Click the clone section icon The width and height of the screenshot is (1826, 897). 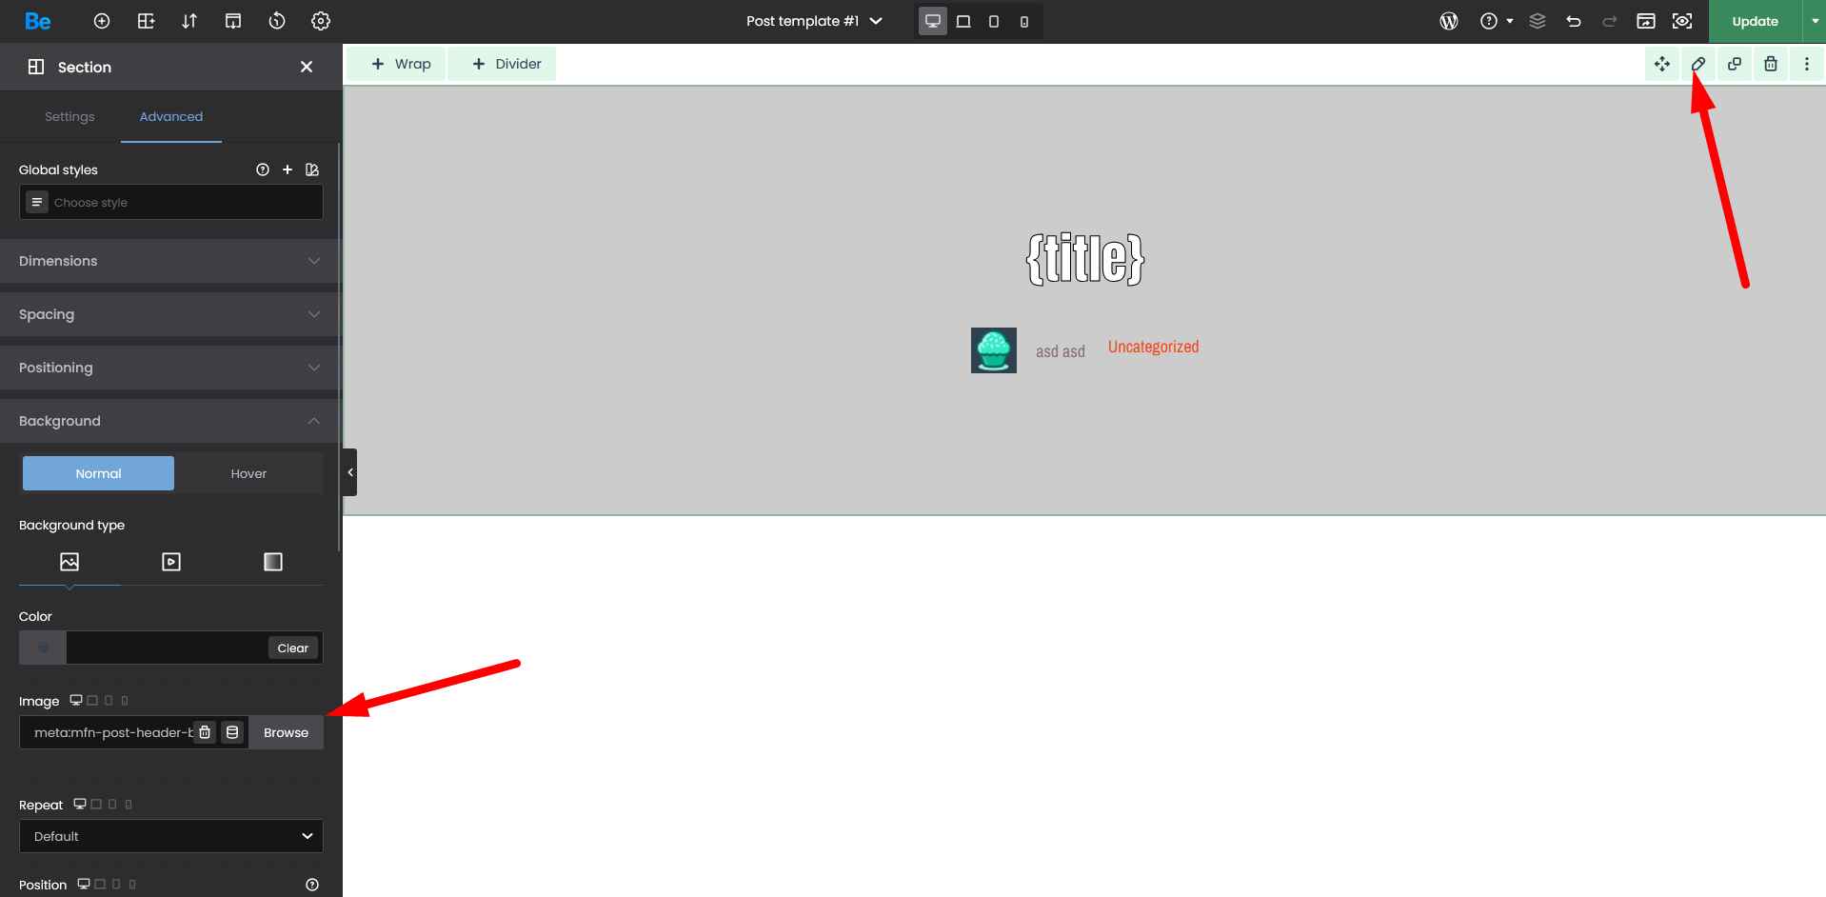[x=1734, y=64]
